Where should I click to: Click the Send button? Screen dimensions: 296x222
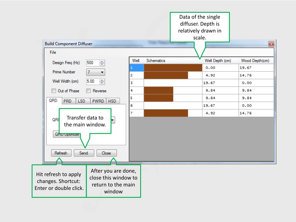tap(84, 153)
